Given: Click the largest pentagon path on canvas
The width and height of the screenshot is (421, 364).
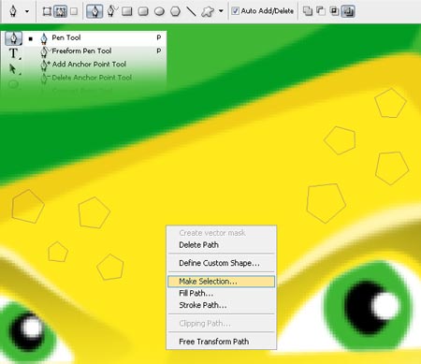Looking at the screenshot, I should click(x=326, y=203).
